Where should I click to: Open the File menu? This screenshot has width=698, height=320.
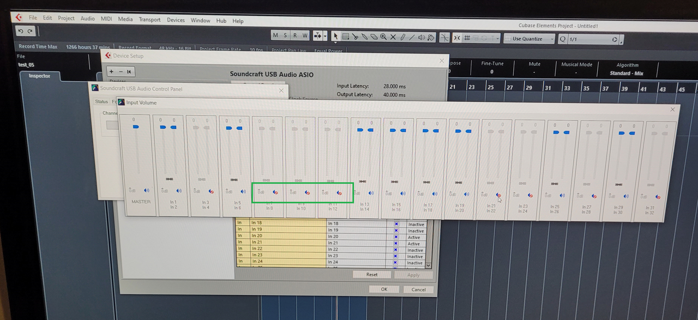pyautogui.click(x=33, y=18)
